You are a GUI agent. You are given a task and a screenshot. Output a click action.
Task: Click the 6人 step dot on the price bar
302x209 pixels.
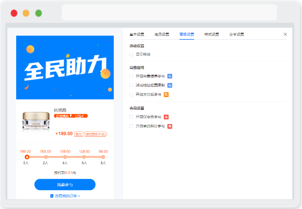pos(84,157)
